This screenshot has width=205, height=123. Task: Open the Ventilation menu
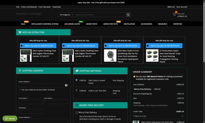pyautogui.click(x=129, y=24)
